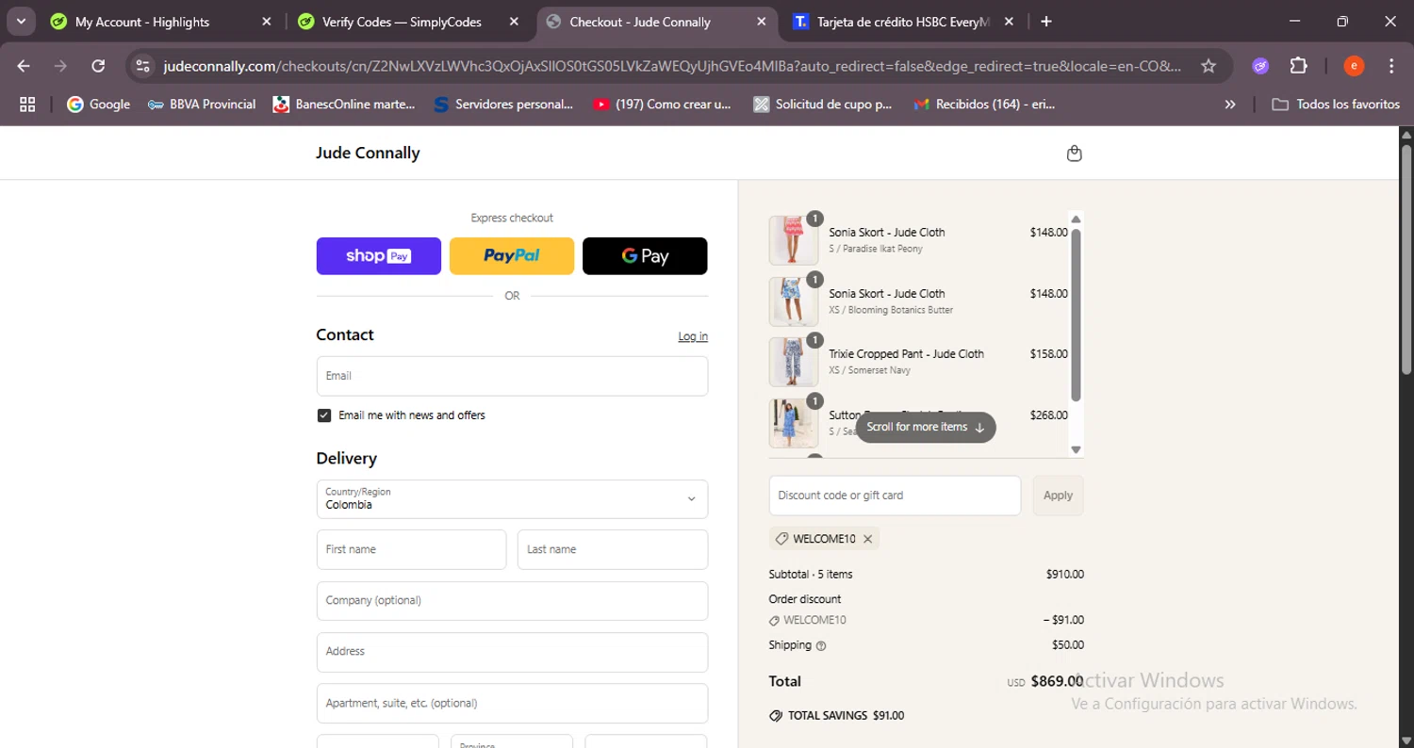Open the Servidores personal bookmark
The height and width of the screenshot is (748, 1414).
[503, 105]
